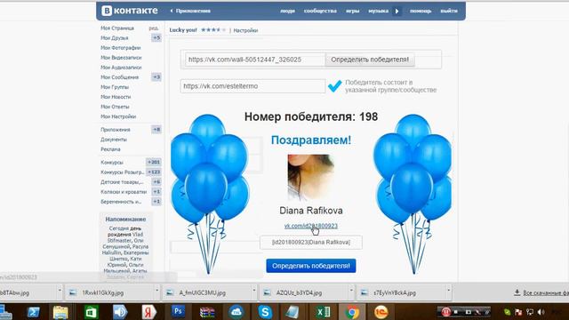Image resolution: width=569 pixels, height=320 pixels.
Task: Open the Windows Store taskbar icon
Action: click(91, 312)
